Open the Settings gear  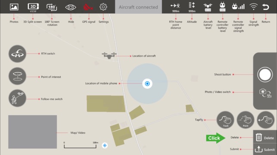pos(103,7)
